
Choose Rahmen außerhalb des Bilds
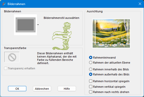tap(91, 74)
